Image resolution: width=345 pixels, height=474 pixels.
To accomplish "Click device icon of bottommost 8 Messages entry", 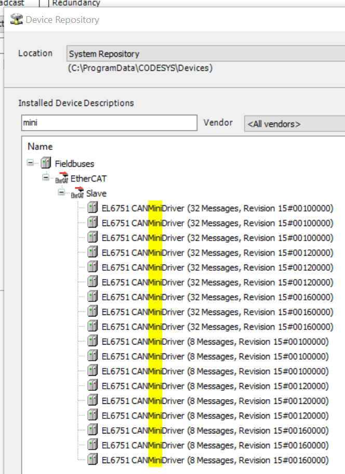I will click(93, 460).
